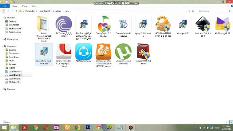
Task: Open CD Drive (G:) in sidebar
Action: point(15,82)
